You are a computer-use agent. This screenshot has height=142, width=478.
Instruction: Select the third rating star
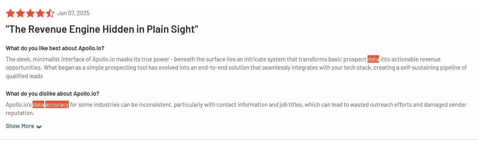tap(30, 13)
